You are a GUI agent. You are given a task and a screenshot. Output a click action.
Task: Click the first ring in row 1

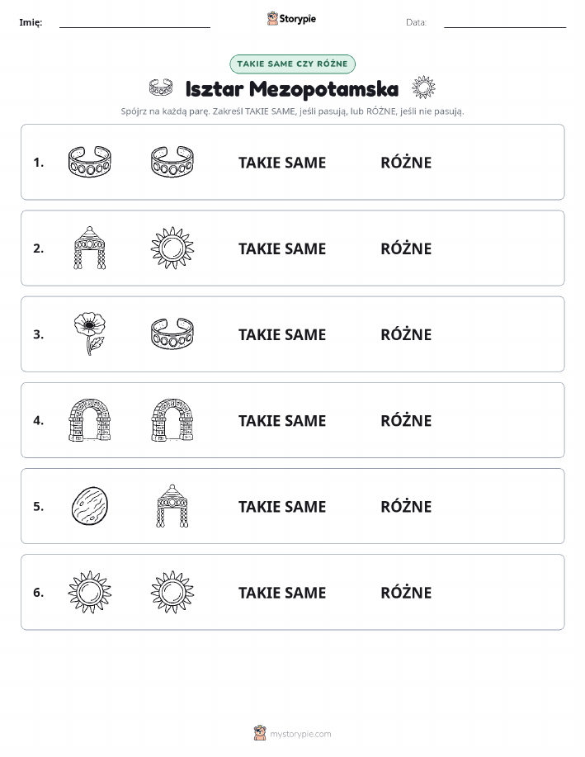(90, 162)
